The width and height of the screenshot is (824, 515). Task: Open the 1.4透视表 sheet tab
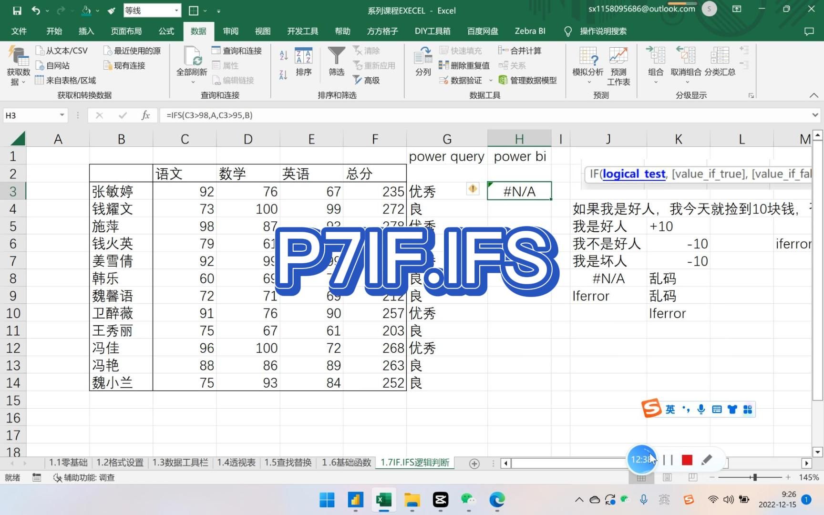(236, 462)
